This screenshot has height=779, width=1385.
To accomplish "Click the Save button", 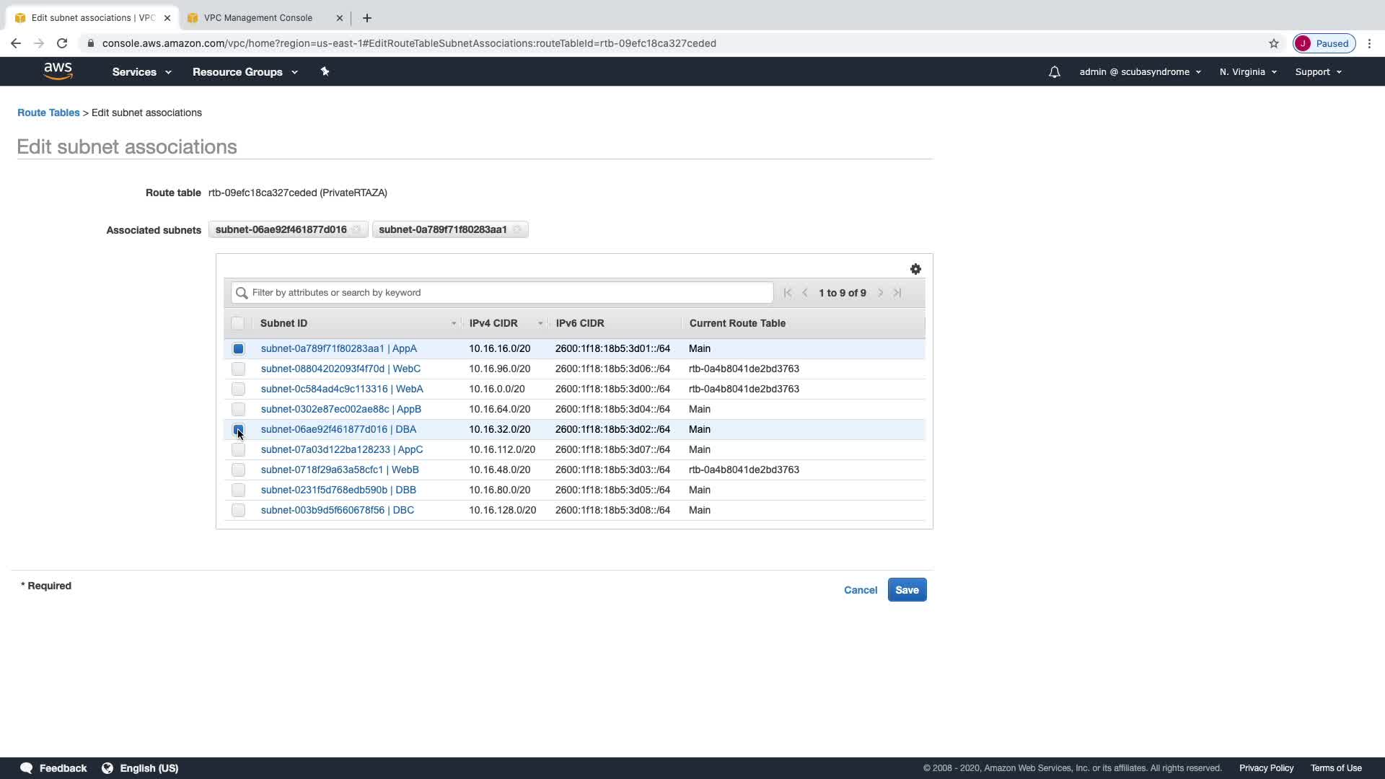I will click(907, 590).
